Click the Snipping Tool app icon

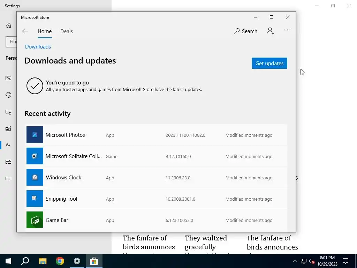click(x=35, y=199)
